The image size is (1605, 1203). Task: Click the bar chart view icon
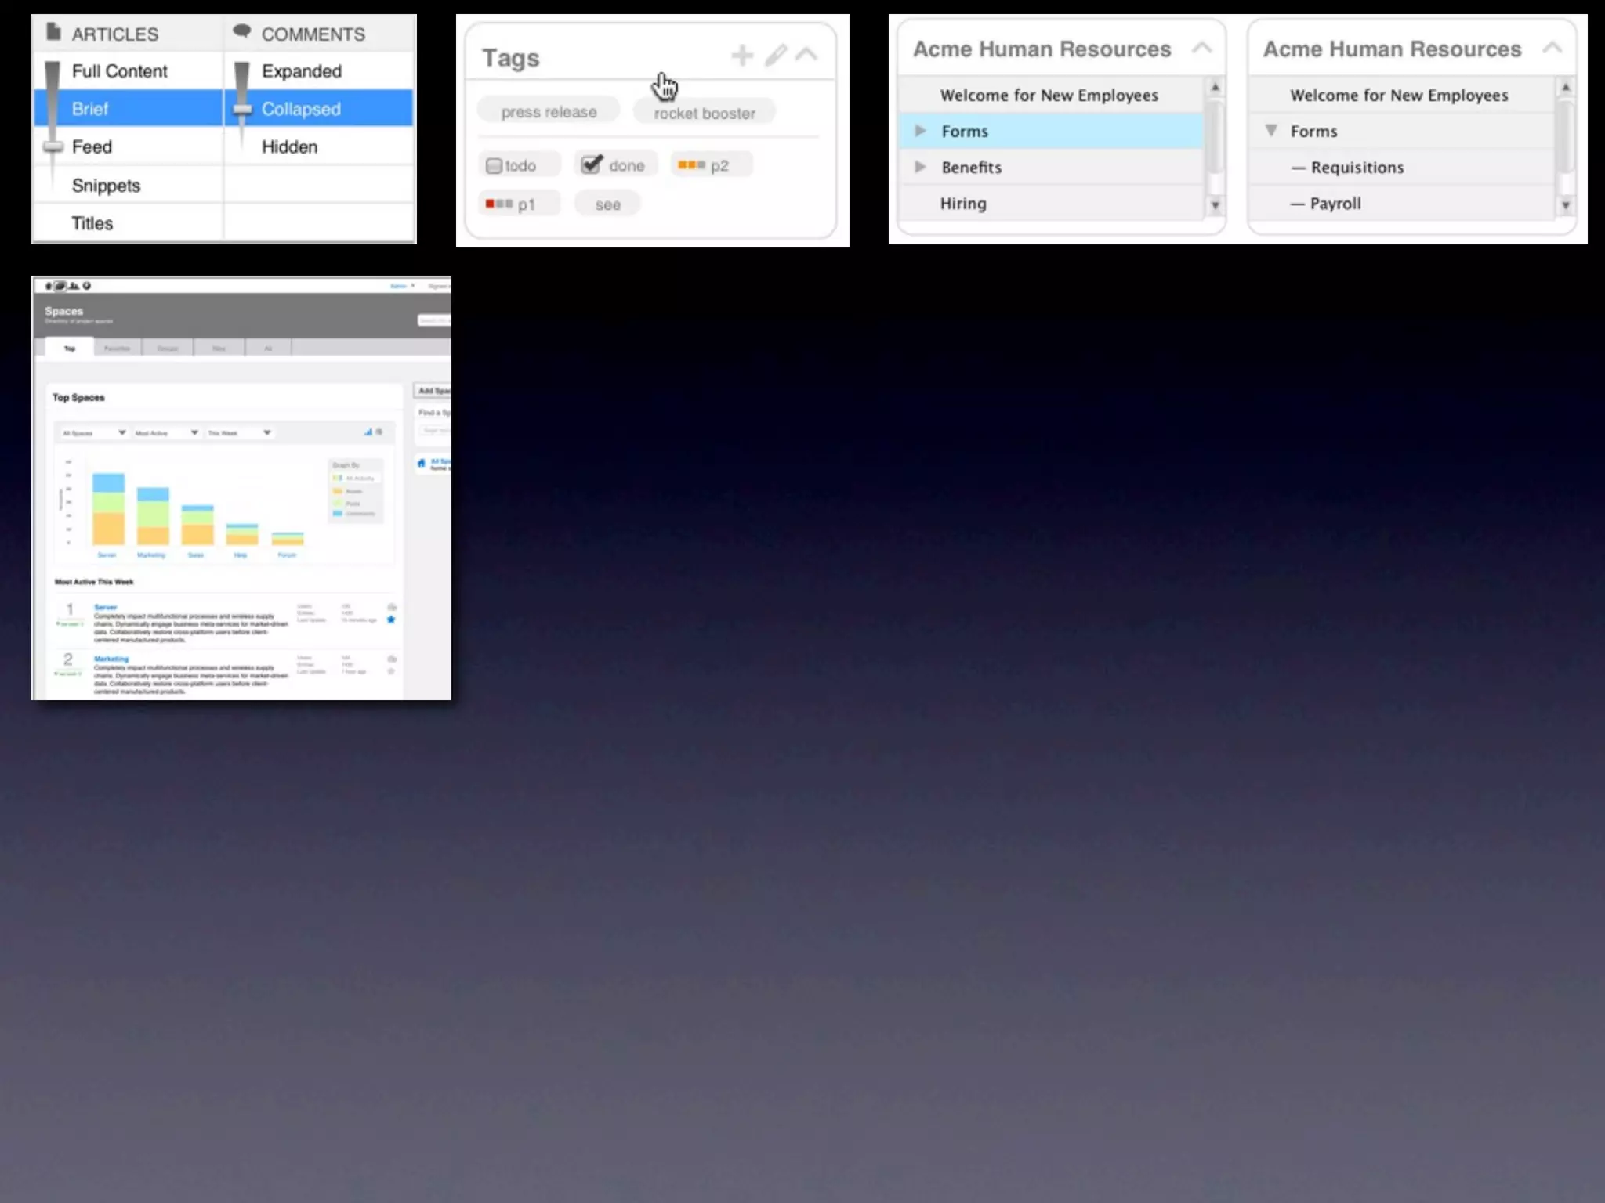pos(368,432)
